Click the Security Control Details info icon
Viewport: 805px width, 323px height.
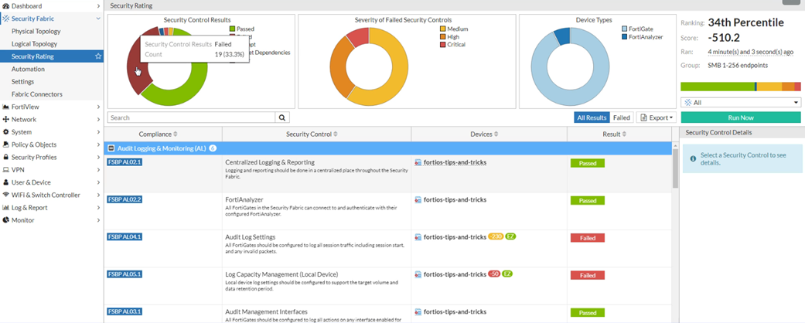pos(693,159)
